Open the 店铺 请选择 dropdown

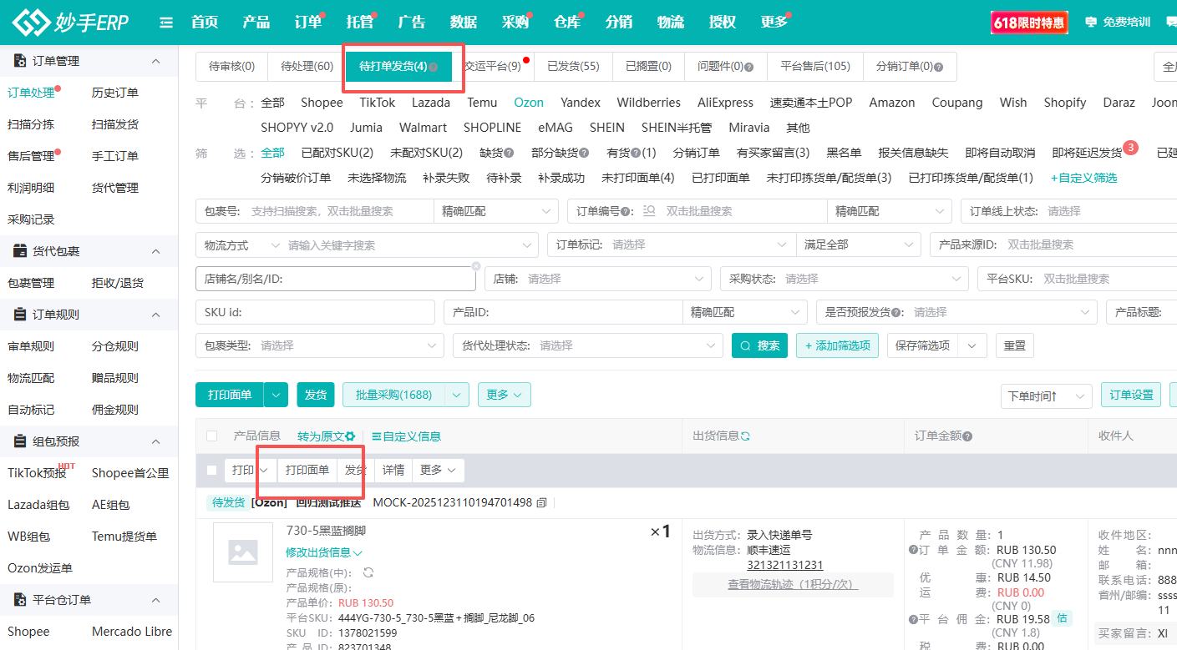598,279
